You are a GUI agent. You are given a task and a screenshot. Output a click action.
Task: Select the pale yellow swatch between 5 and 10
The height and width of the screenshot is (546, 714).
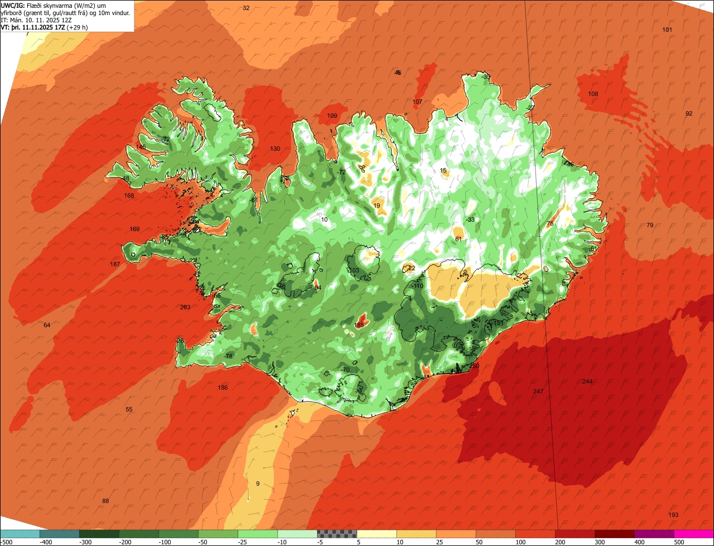[377, 534]
